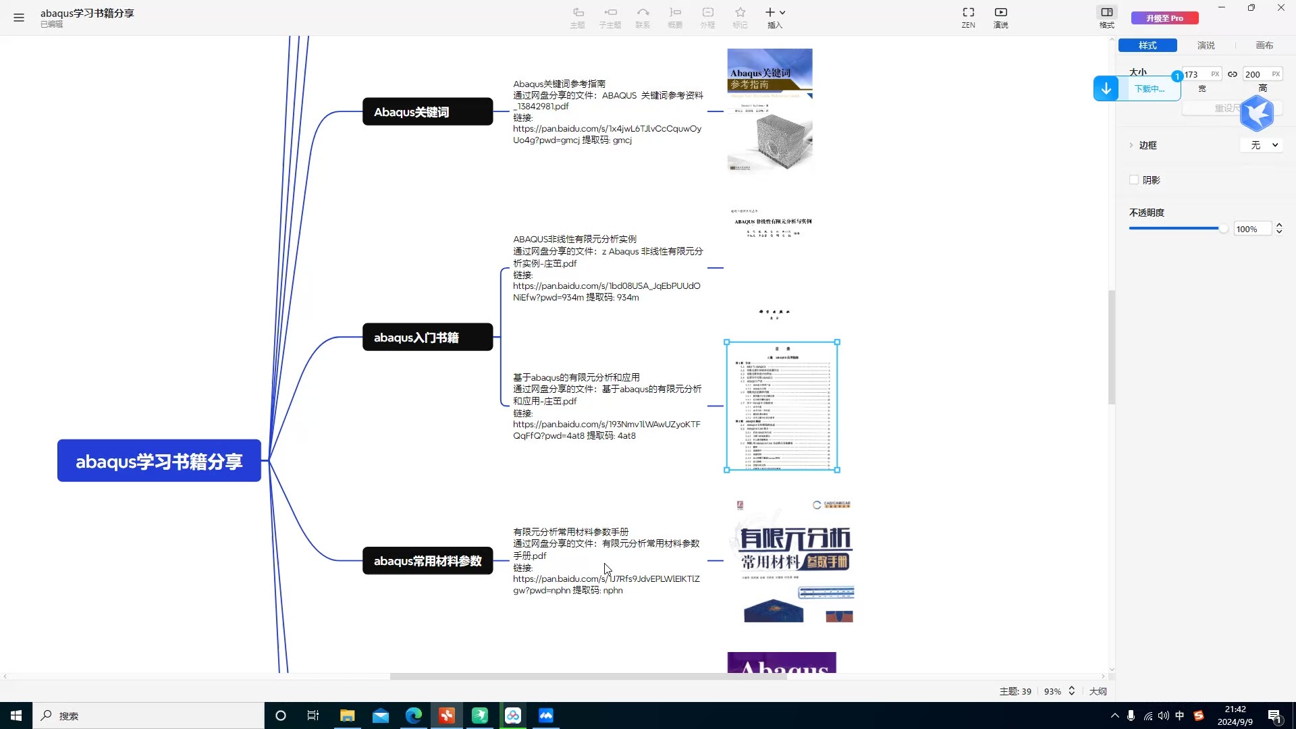This screenshot has height=729, width=1296.
Task: Select the Abaqus关键词 topic node
Action: (428, 111)
